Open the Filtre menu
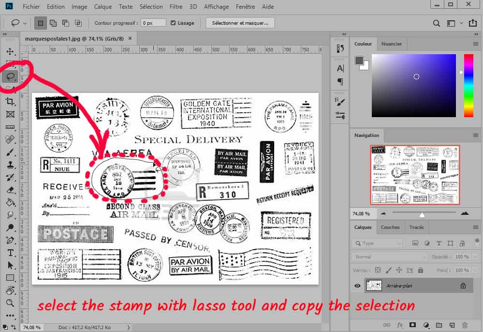The image size is (483, 332). [176, 6]
